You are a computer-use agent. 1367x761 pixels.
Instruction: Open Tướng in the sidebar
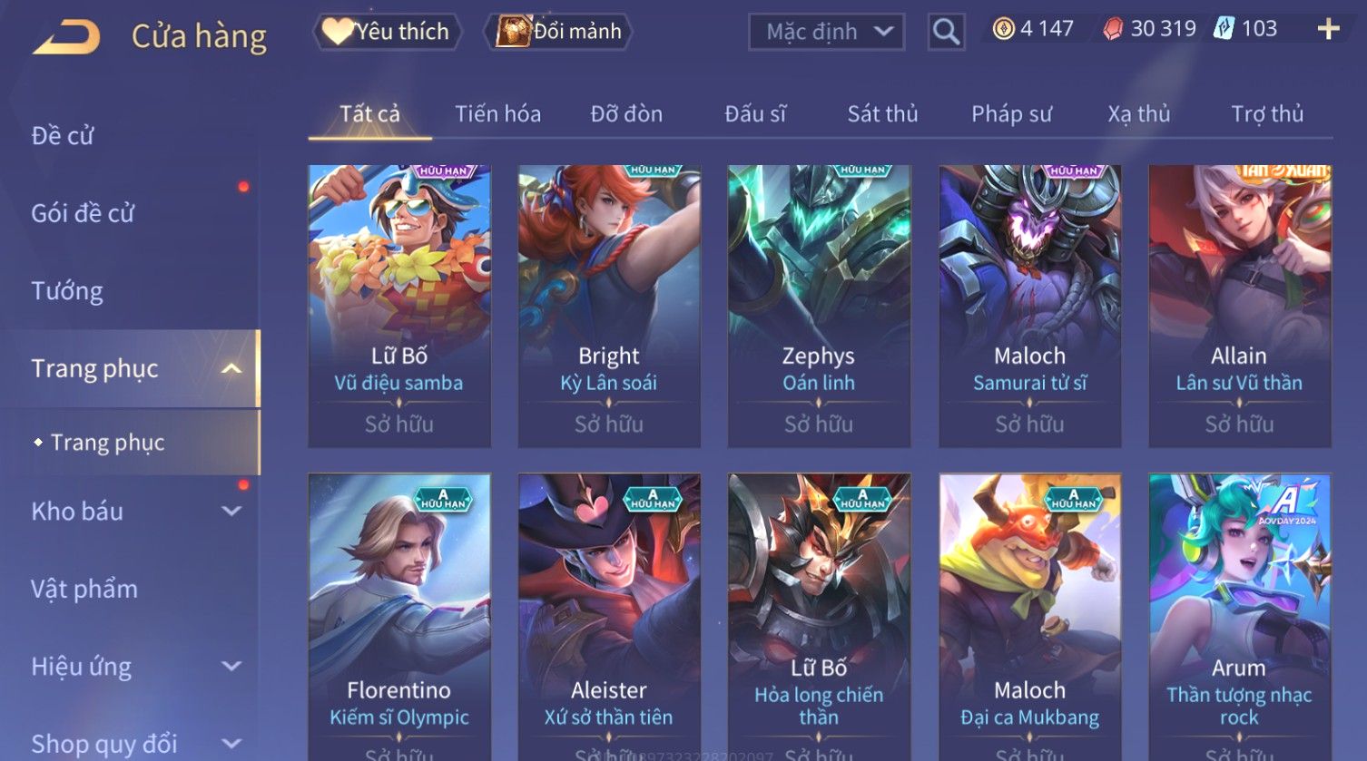(67, 291)
